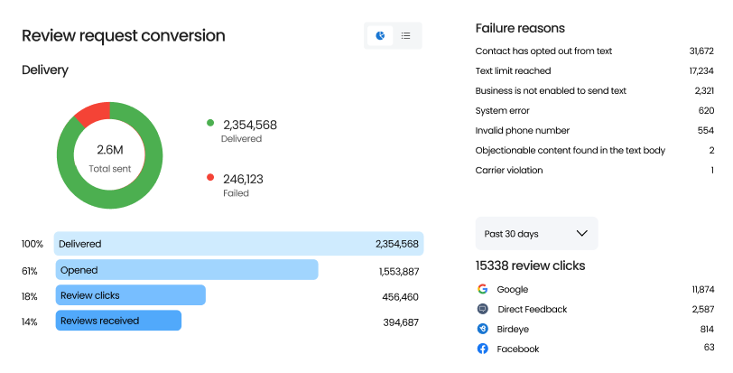The image size is (733, 373).
Task: Select the Delivered funnel bar
Action: tap(239, 244)
